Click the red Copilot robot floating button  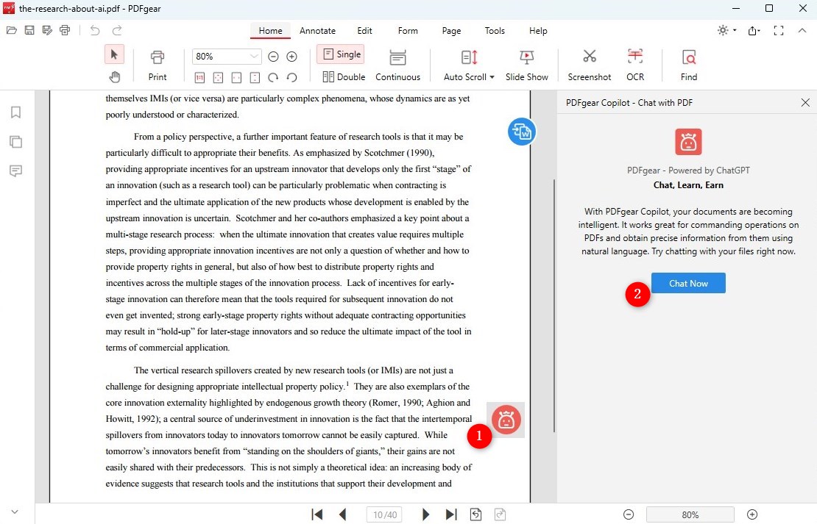506,420
